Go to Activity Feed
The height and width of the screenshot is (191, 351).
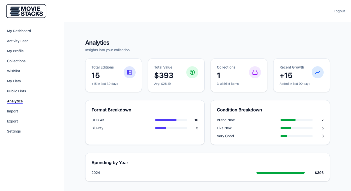click(18, 41)
